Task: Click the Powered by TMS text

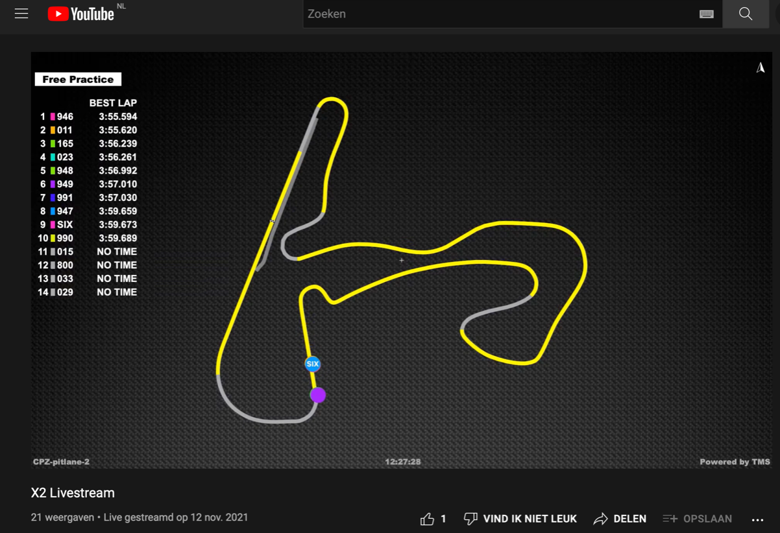Action: coord(735,462)
